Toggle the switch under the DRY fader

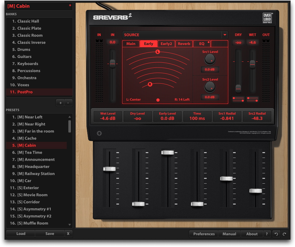pyautogui.click(x=238, y=99)
